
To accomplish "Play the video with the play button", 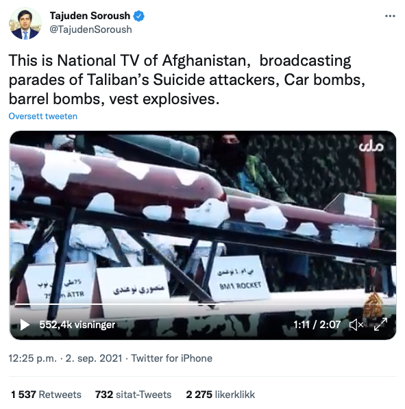I will pos(25,325).
